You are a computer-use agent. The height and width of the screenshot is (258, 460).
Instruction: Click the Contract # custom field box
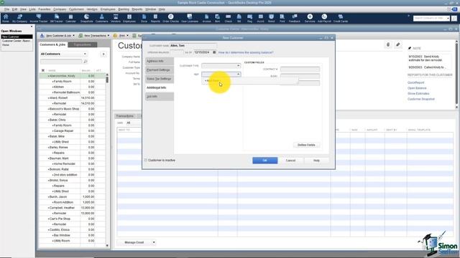tap(300, 70)
